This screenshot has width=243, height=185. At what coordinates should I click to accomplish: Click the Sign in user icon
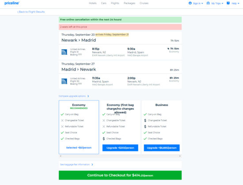point(190,3)
